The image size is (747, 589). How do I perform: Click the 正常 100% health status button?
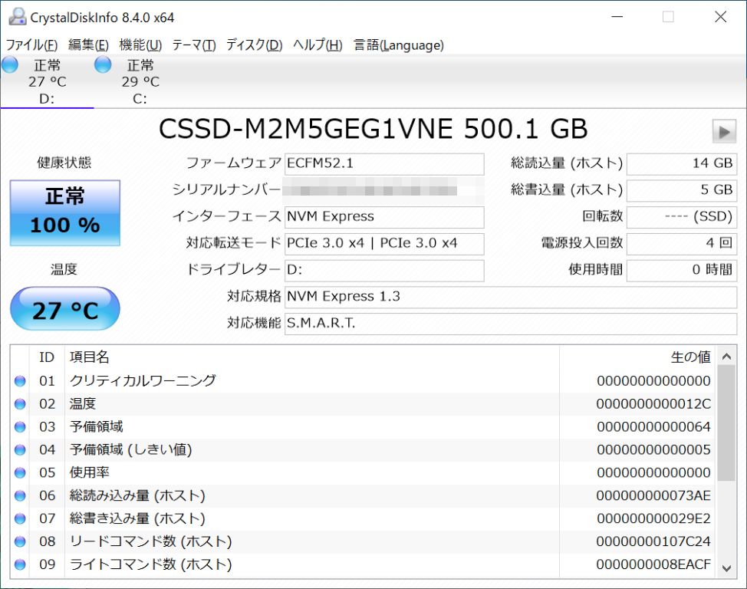point(64,212)
